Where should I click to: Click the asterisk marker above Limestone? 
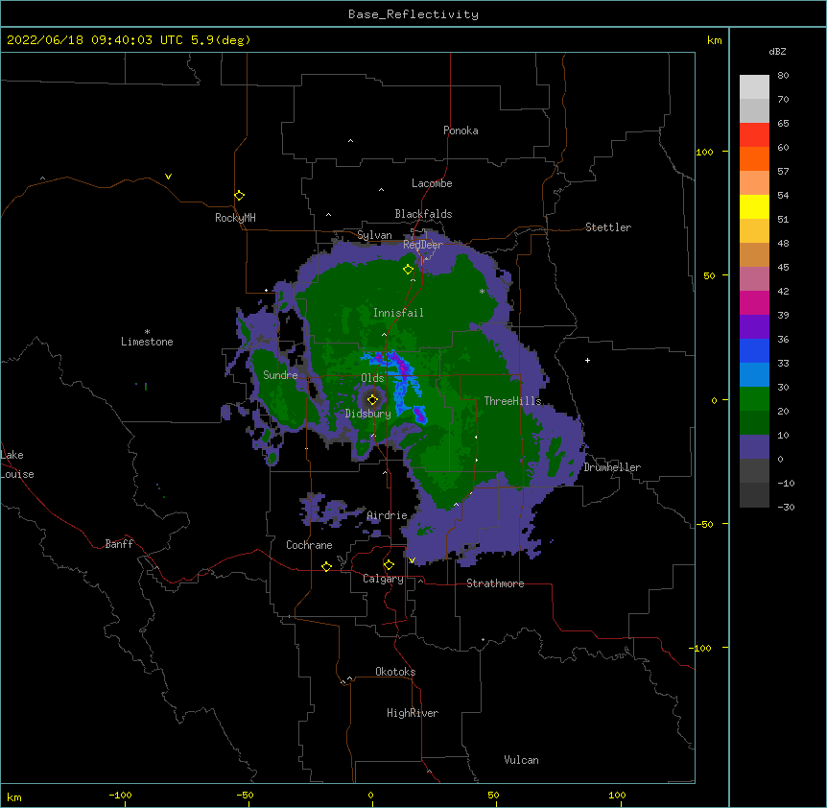coord(147,332)
